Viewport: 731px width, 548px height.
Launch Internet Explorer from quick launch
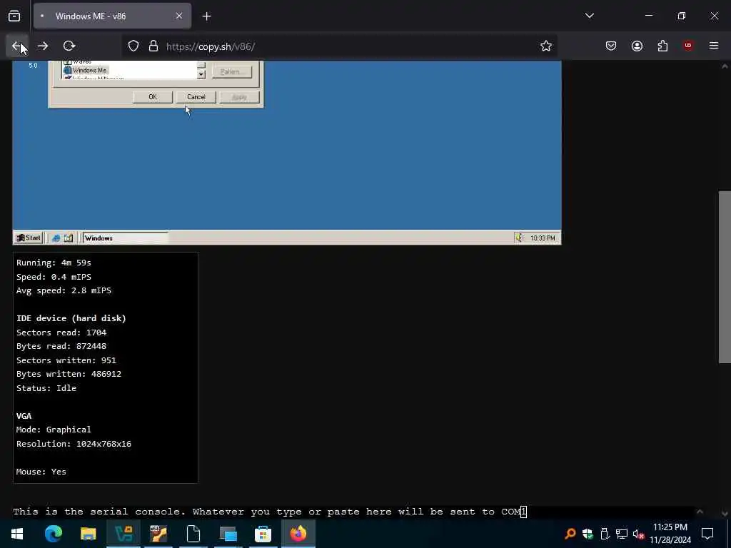point(56,238)
